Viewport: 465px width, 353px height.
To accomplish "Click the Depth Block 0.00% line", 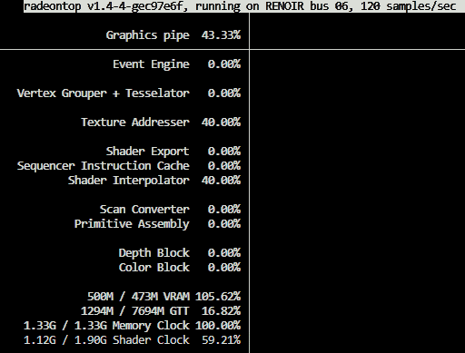I will [x=180, y=253].
